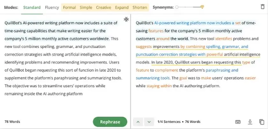The height and width of the screenshot is (129, 268).
Task: Switch to Fluency mode
Action: coord(52,7)
